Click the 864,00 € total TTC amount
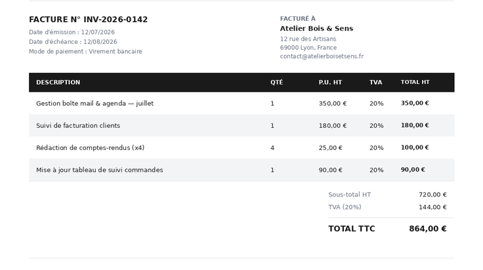Image resolution: width=483 pixels, height=270 pixels. [428, 229]
